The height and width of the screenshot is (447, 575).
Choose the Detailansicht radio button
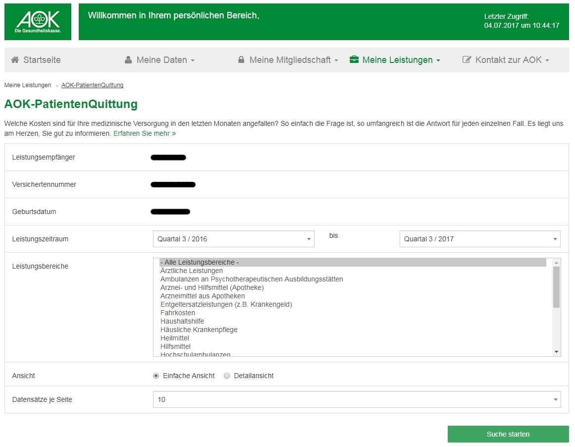227,376
